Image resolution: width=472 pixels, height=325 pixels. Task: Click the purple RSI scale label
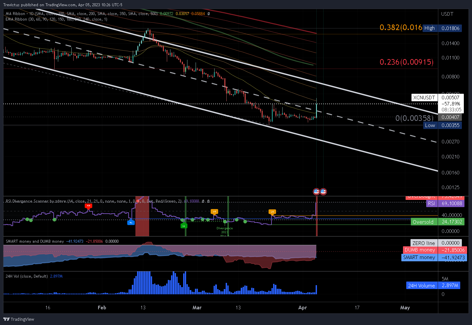[x=431, y=203]
